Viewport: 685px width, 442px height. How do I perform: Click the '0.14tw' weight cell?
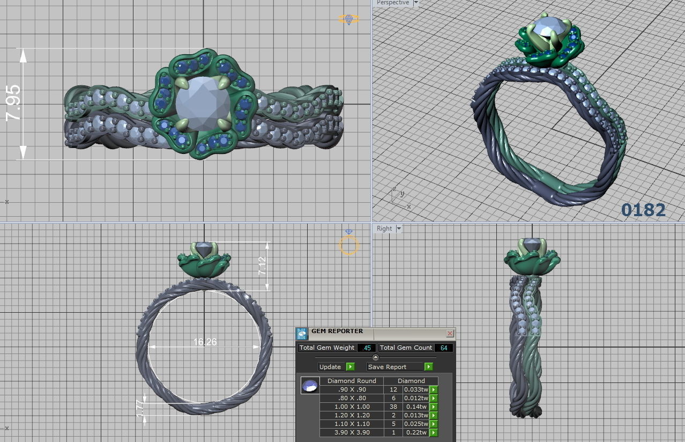[x=416, y=407]
